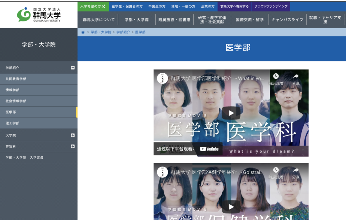Screen dimensions: 346x220
Task: Open the 国際交流・留学 menu
Action: (250, 20)
